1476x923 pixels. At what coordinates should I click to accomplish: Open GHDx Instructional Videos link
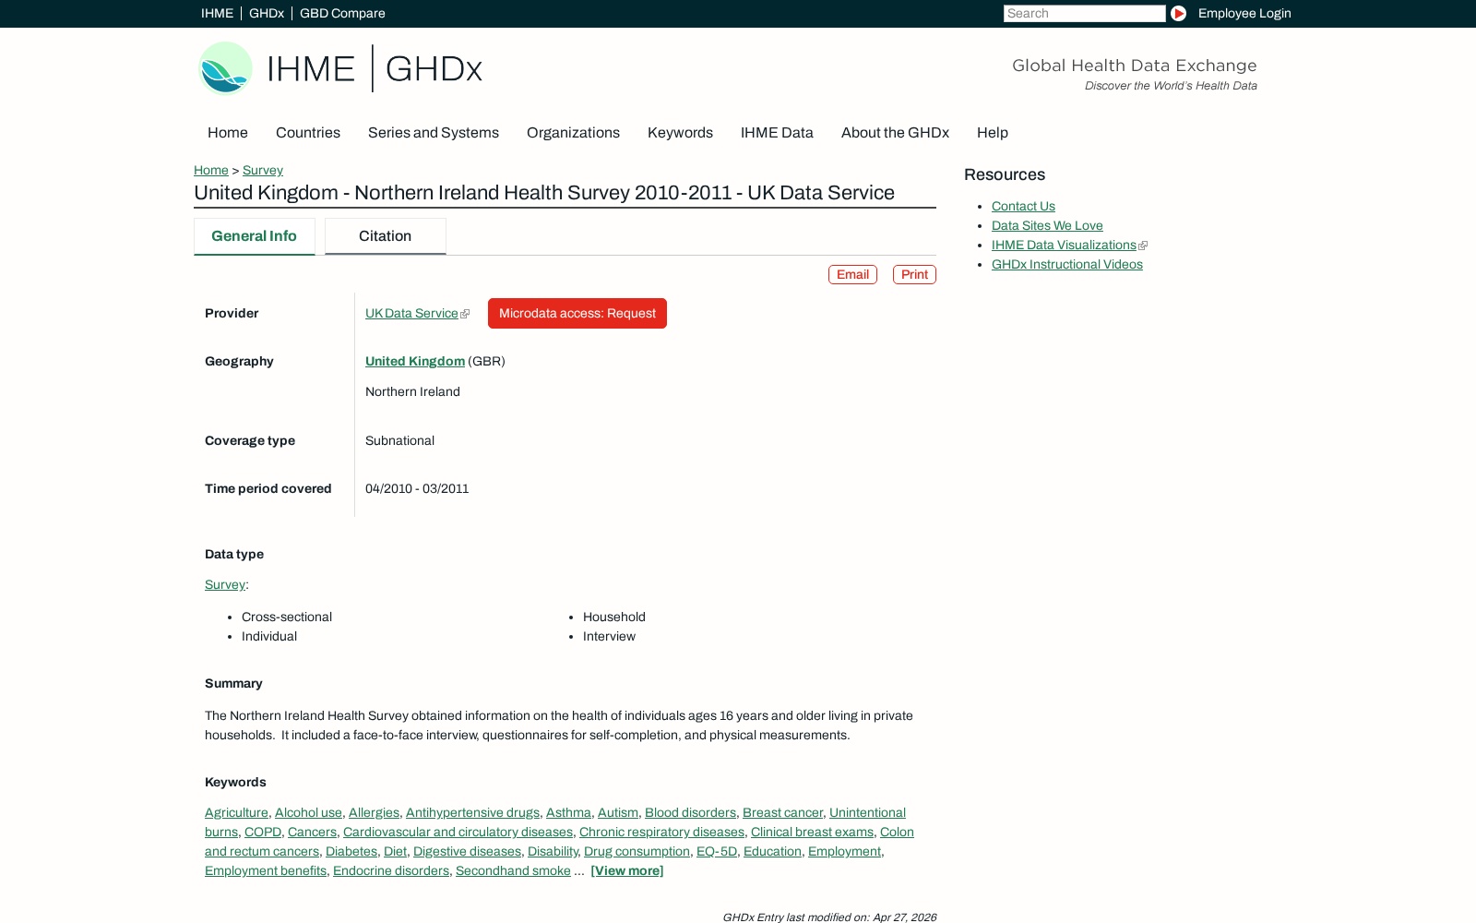[1067, 265]
